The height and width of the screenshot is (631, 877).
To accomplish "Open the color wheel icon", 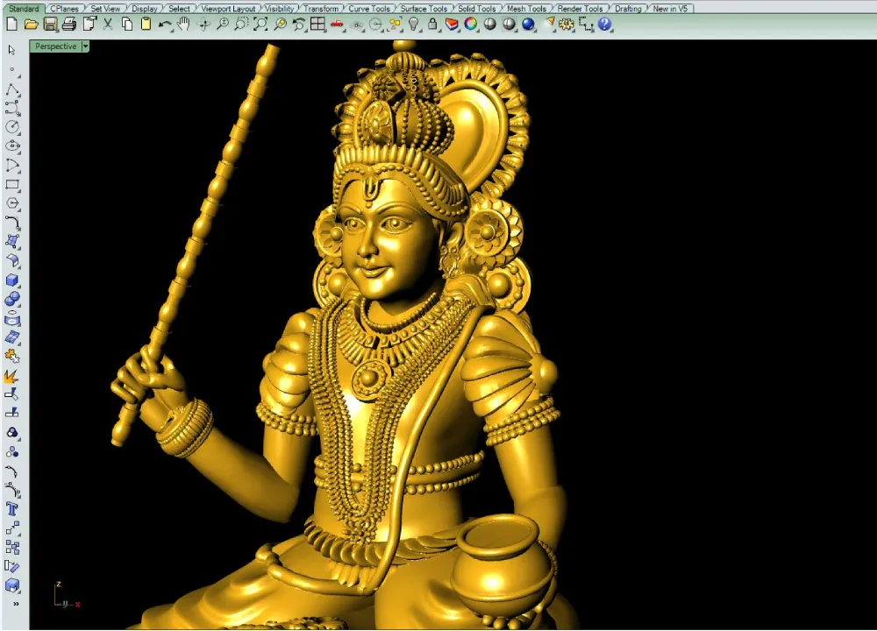I will coord(471,24).
